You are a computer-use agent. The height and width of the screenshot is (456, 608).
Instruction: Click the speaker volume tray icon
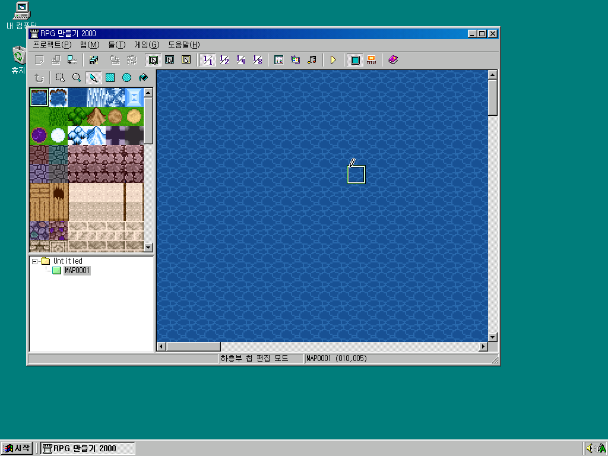(590, 449)
